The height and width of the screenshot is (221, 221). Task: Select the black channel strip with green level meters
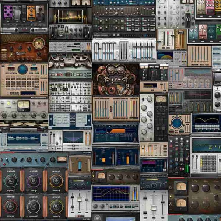tap(179, 156)
